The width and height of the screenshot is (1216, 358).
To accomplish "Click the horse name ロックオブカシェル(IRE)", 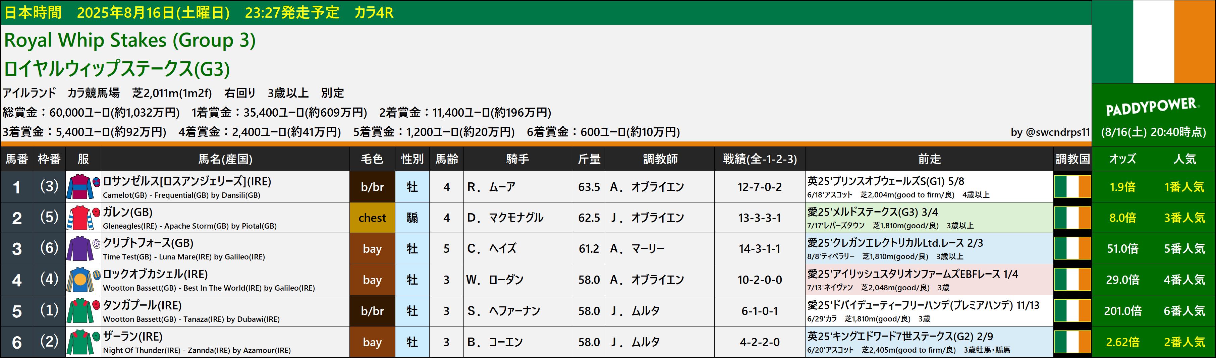I will tap(155, 274).
